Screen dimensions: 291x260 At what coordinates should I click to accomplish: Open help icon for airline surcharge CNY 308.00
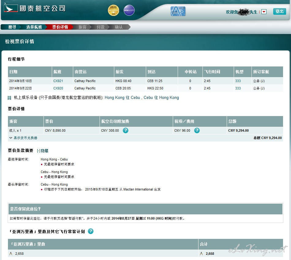click(x=126, y=130)
